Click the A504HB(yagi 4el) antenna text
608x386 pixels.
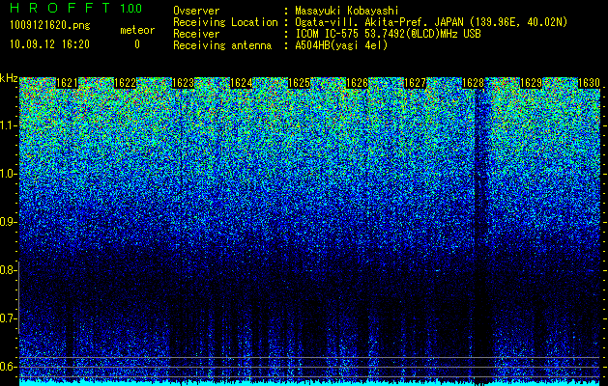coord(341,45)
